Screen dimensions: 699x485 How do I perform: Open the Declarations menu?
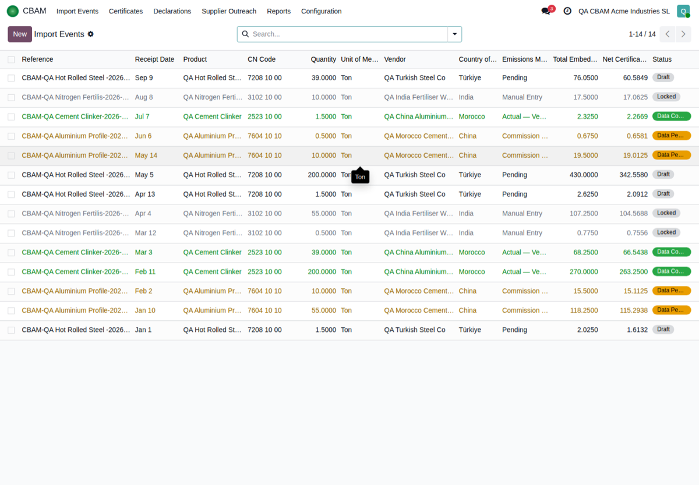pos(172,11)
